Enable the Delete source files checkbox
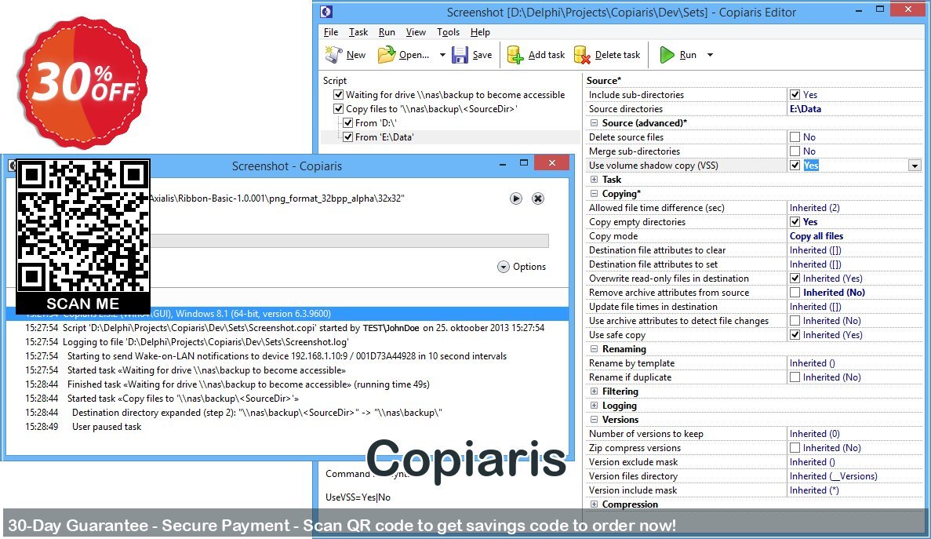 pyautogui.click(x=795, y=137)
